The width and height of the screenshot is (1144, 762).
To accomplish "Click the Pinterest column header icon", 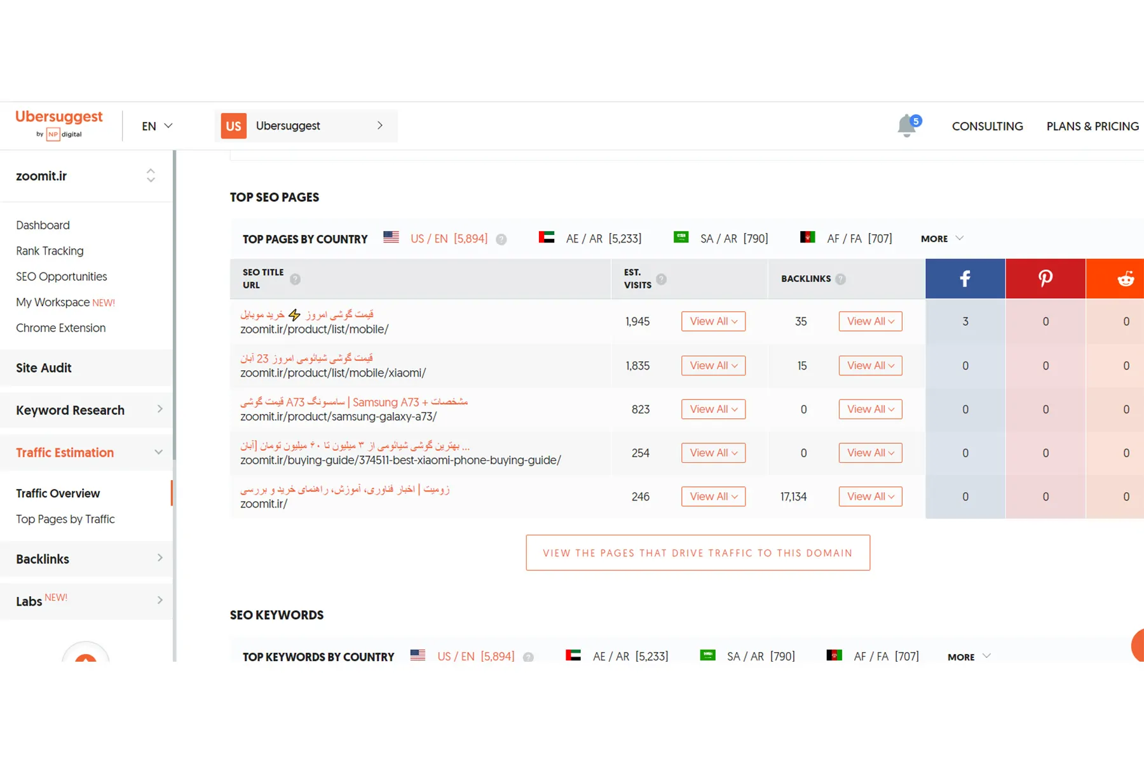I will pyautogui.click(x=1045, y=279).
